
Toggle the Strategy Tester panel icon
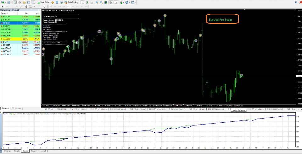tap(33, 2)
